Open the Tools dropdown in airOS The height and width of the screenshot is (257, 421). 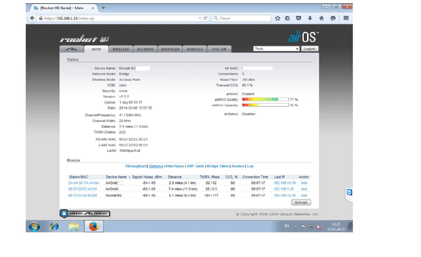coord(276,49)
